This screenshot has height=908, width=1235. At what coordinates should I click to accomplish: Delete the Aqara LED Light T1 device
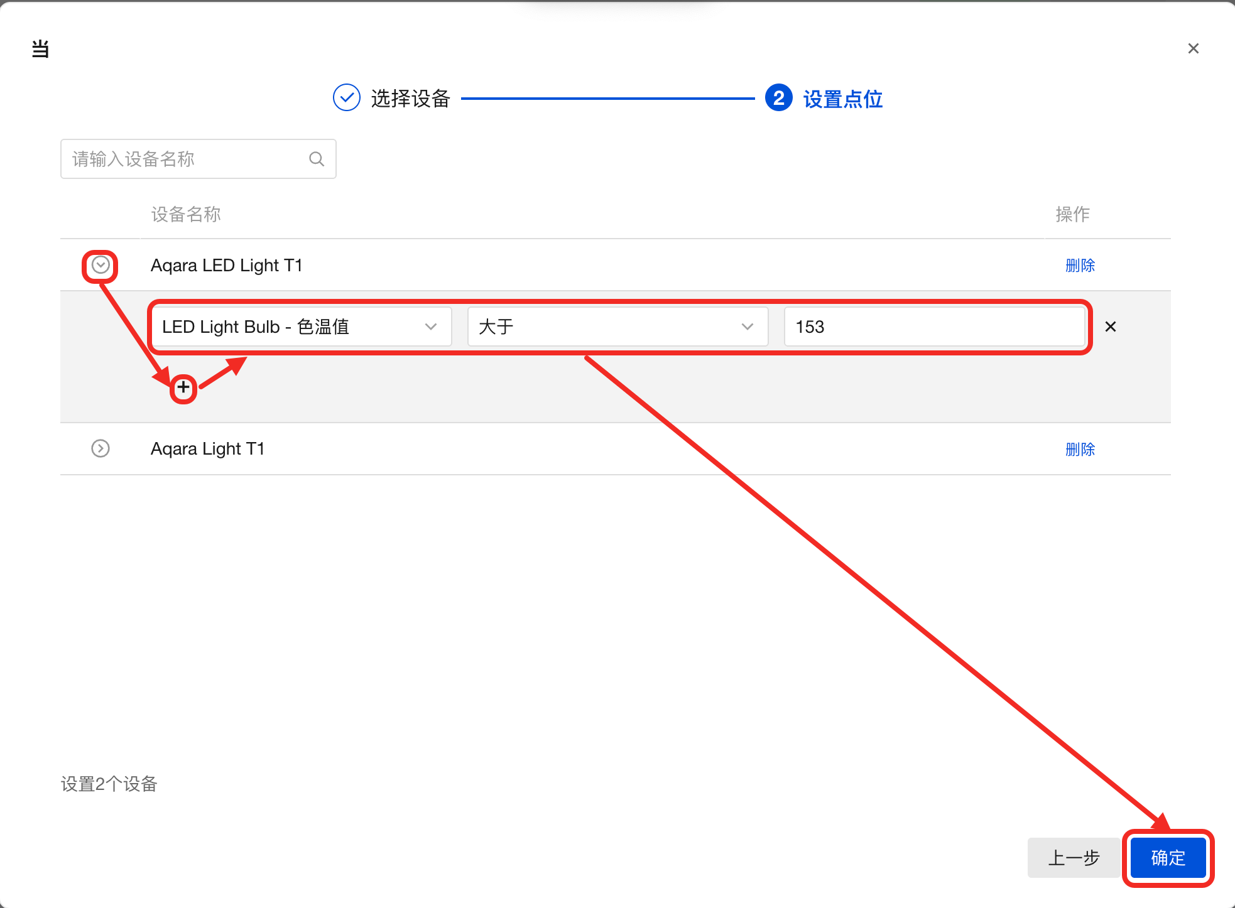[x=1080, y=266]
